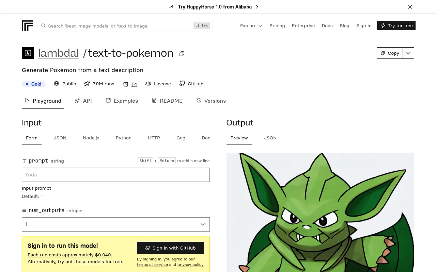Open the Examples tab
The image size is (436, 272).
pyautogui.click(x=122, y=101)
